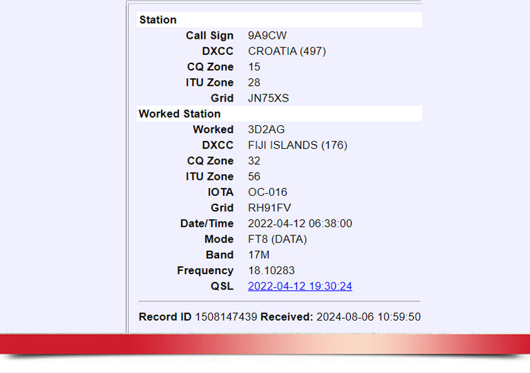
Task: Select station CQ Zone value 15
Action: [x=254, y=67]
